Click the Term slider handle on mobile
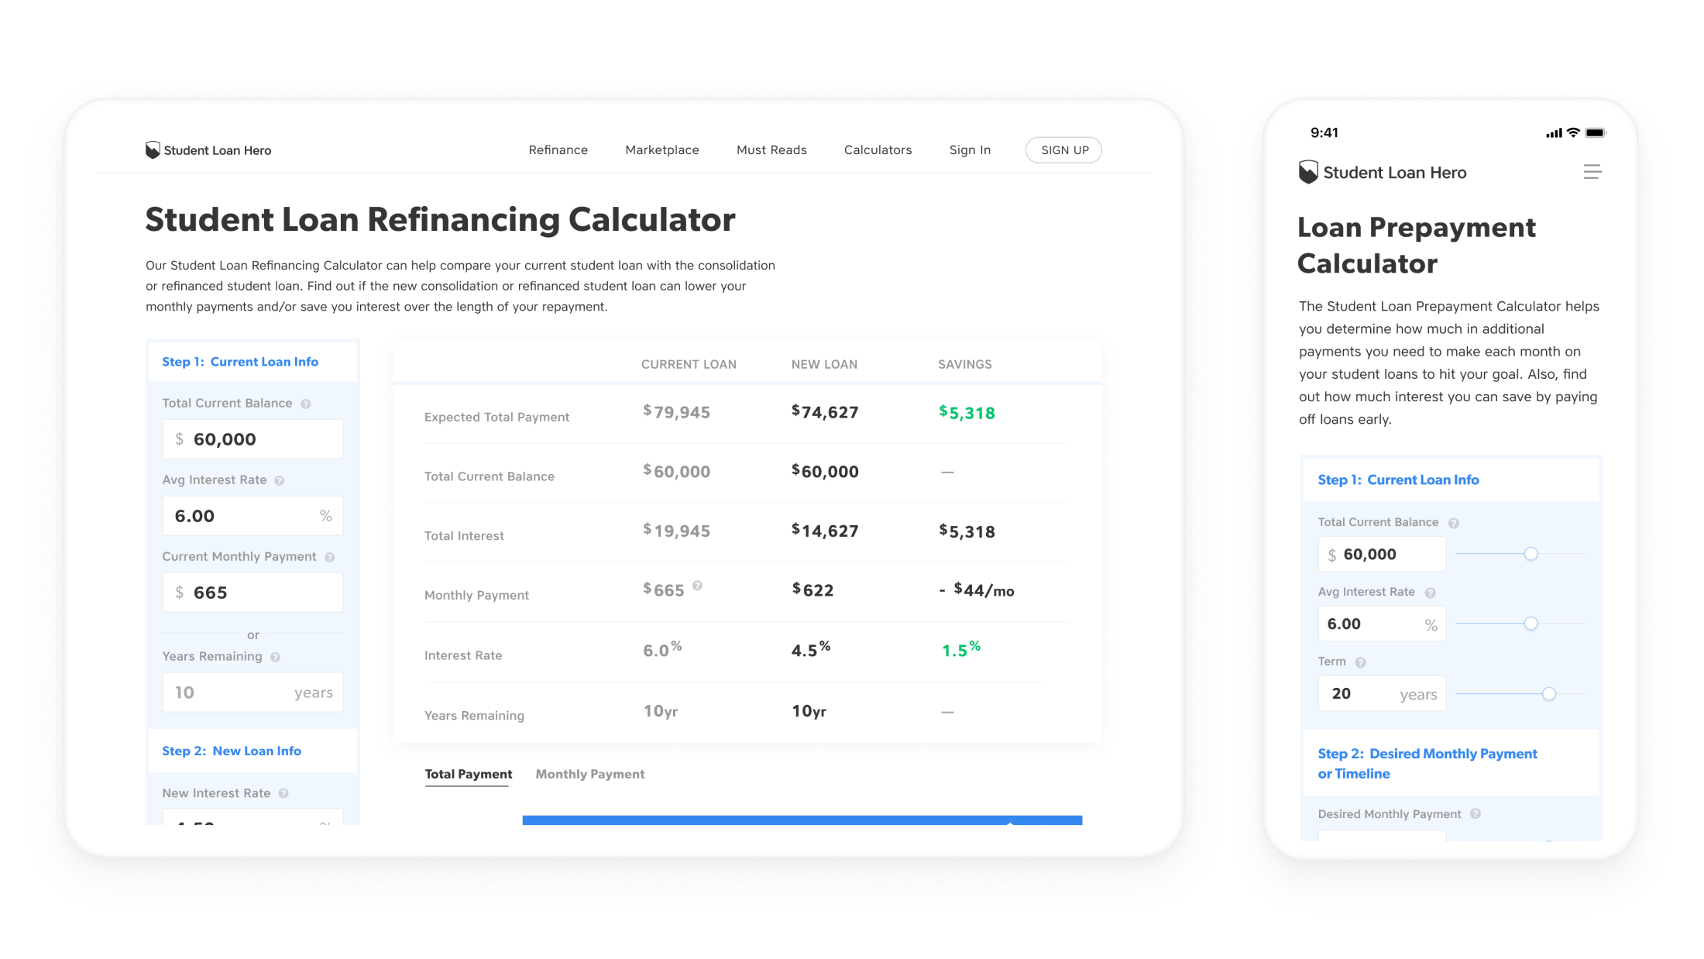1704x959 pixels. pos(1549,694)
